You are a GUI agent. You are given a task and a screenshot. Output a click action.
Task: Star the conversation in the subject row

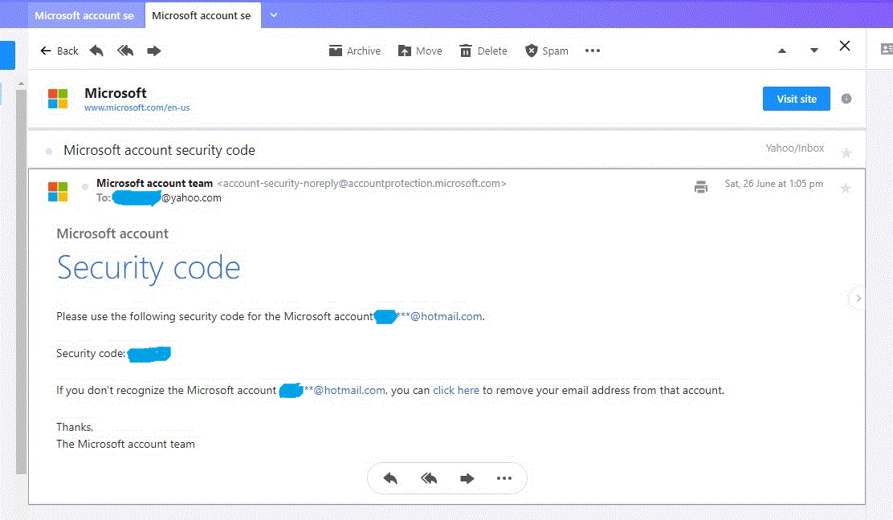[x=847, y=153]
